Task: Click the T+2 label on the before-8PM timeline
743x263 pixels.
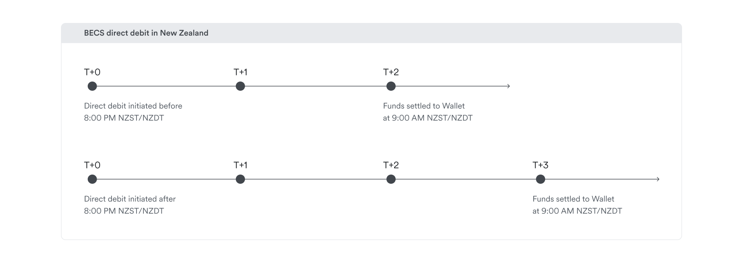Action: [391, 72]
